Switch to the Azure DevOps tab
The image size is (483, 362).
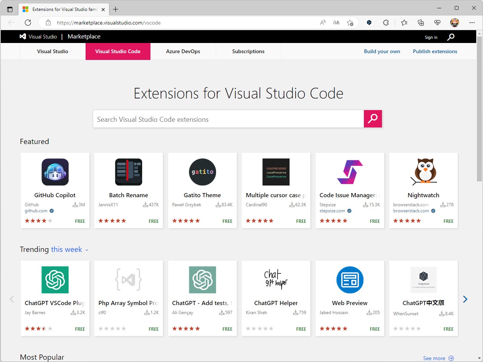pyautogui.click(x=183, y=51)
